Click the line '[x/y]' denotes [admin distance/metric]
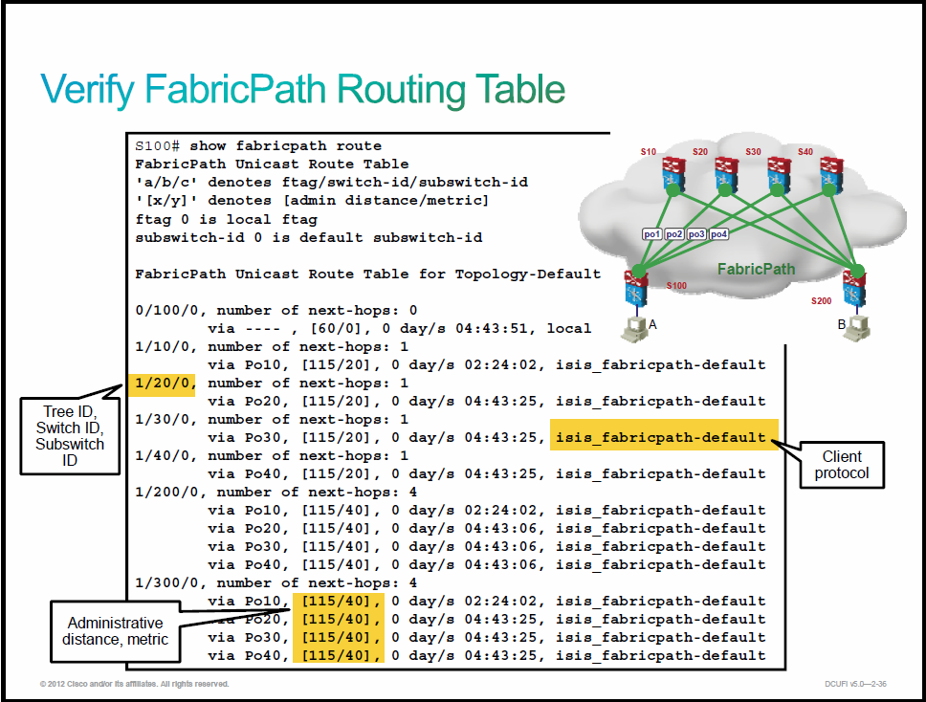This screenshot has width=926, height=702. pos(313,201)
